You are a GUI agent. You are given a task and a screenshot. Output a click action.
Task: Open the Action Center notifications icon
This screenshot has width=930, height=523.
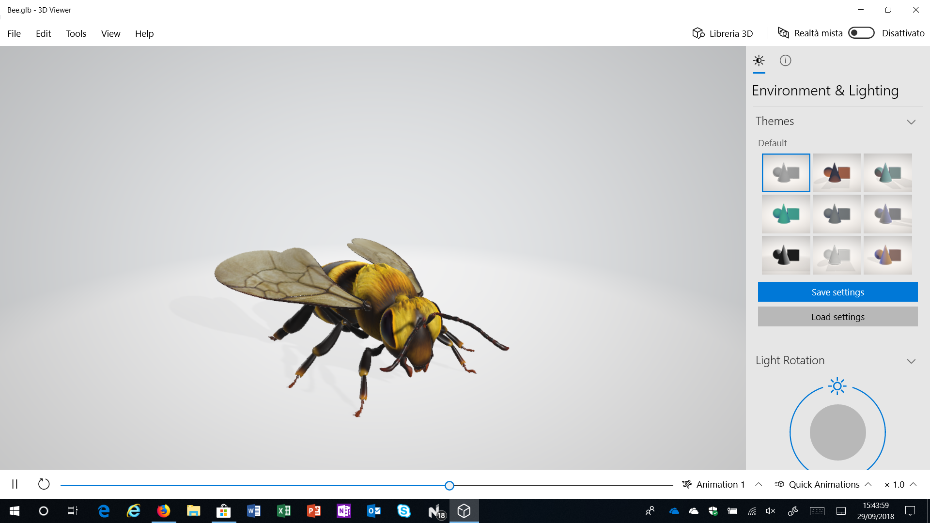coord(910,511)
